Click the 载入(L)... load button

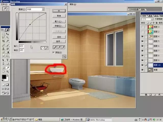pos(59,21)
